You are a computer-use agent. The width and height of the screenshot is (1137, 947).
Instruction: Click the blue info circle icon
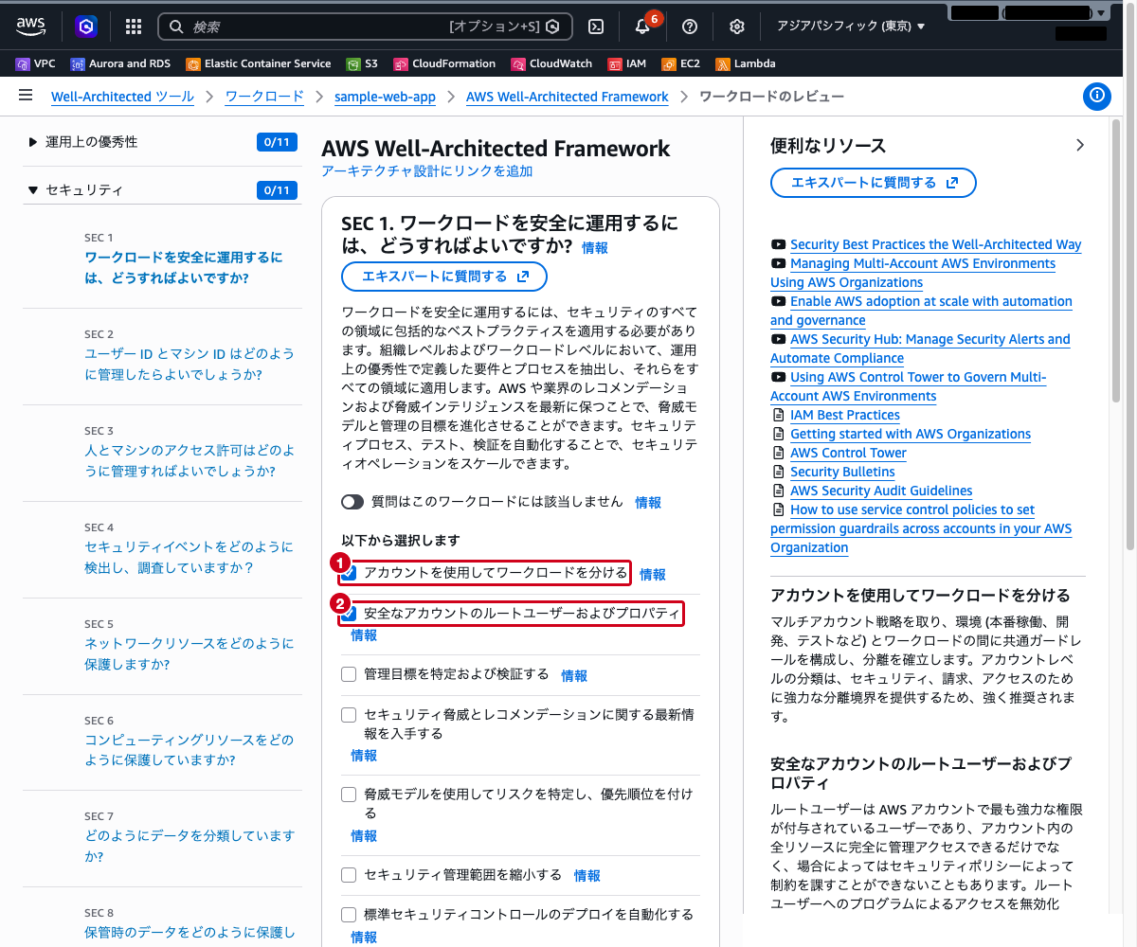tap(1096, 96)
